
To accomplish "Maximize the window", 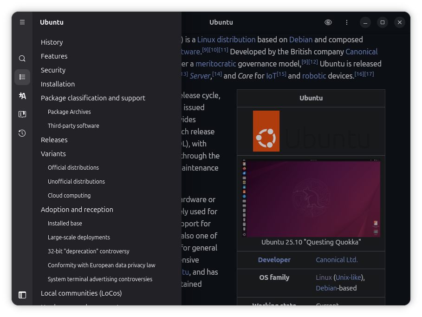I will pos(383,22).
